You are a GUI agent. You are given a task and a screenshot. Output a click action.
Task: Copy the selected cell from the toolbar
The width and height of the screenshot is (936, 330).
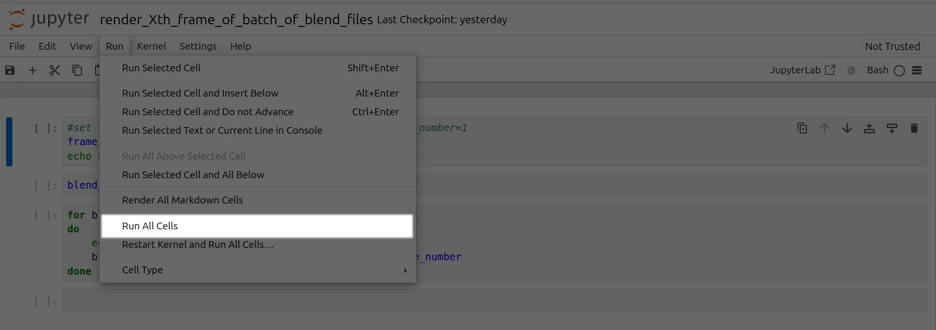click(77, 70)
